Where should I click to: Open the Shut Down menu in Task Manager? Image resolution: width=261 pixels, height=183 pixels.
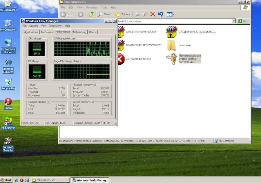click(56, 26)
